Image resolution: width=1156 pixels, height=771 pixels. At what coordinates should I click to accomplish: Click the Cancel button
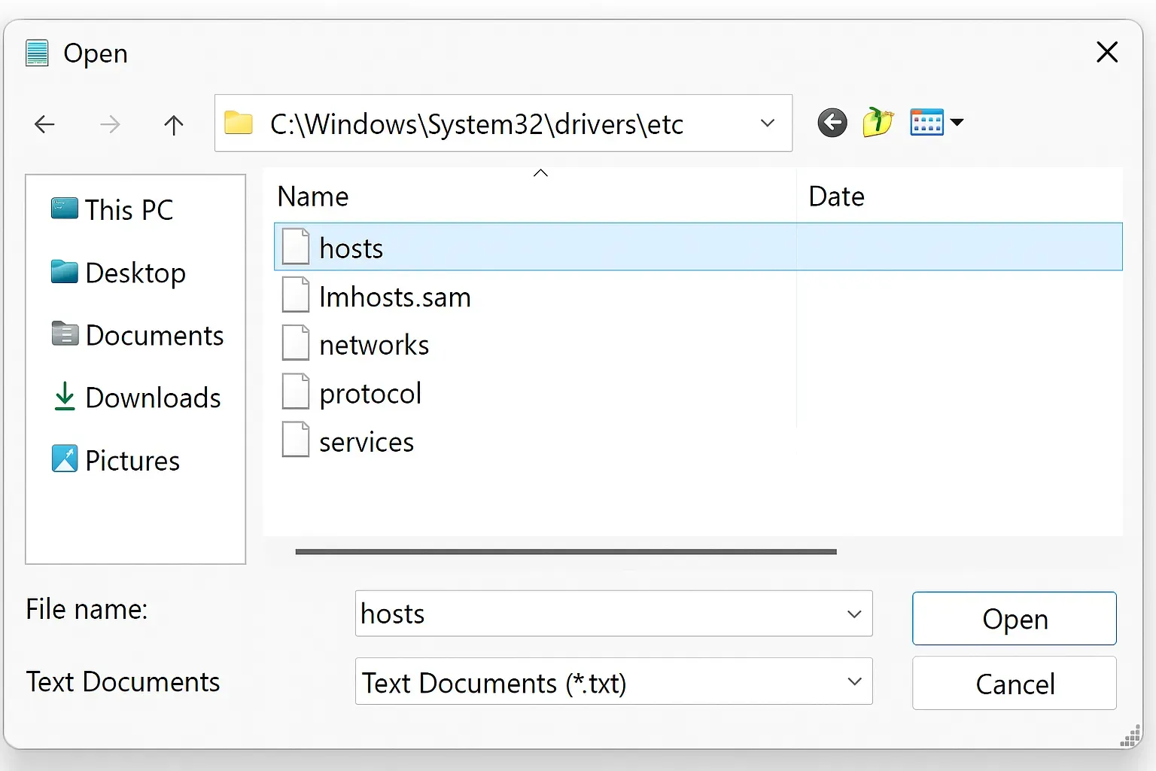coord(1014,684)
